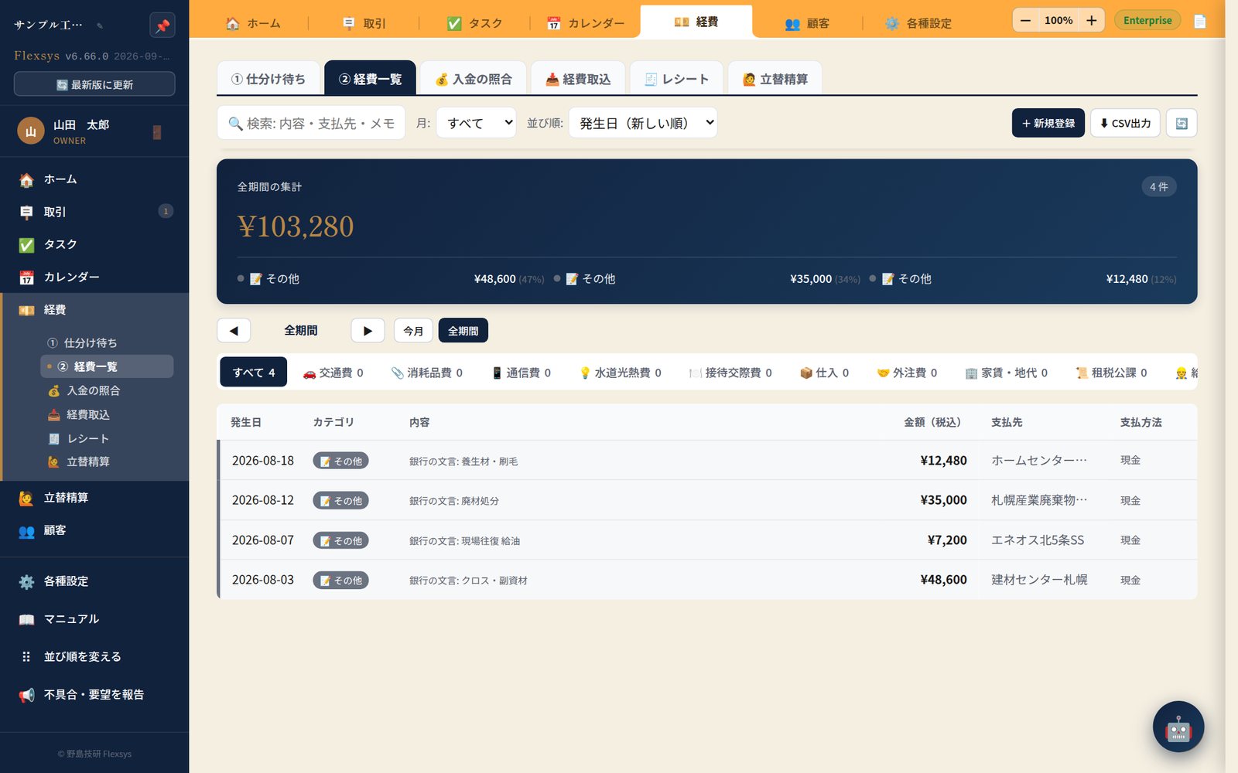Collapse the 経費 sidebar section
The height and width of the screenshot is (773, 1238).
(x=94, y=310)
